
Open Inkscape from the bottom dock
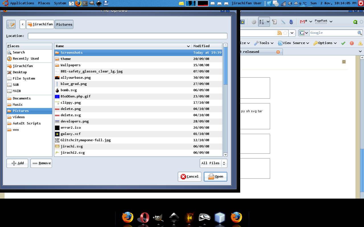[x=174, y=218]
